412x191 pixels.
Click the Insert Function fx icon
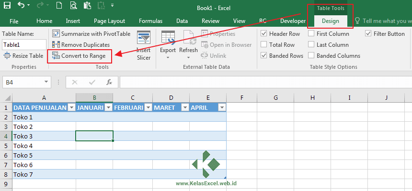tap(109, 82)
